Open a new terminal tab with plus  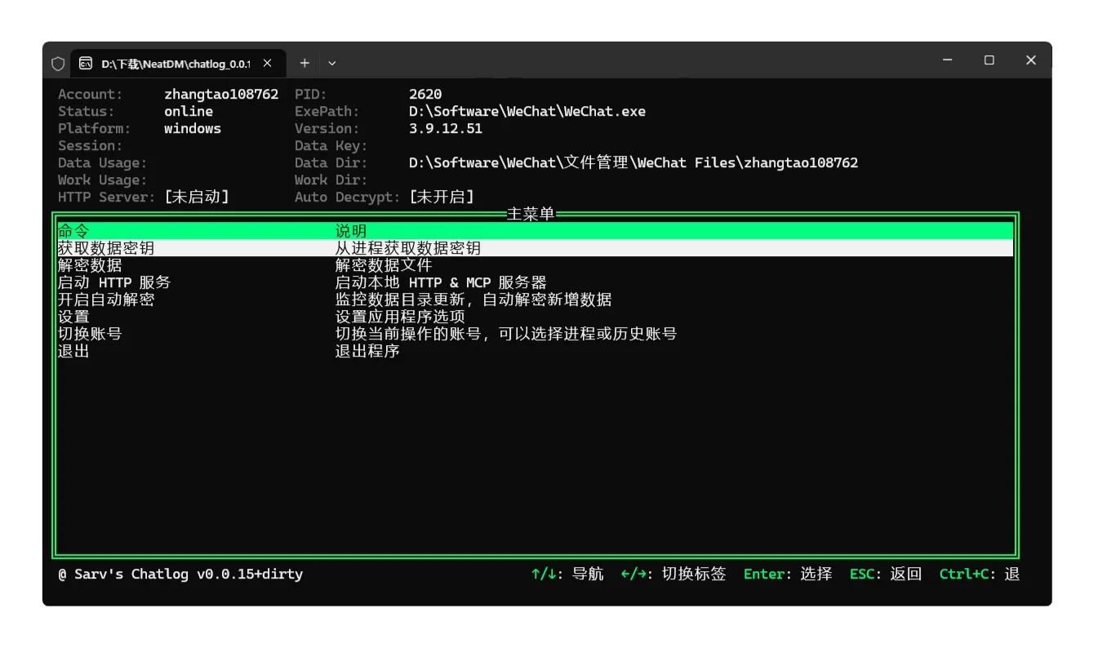(x=305, y=63)
